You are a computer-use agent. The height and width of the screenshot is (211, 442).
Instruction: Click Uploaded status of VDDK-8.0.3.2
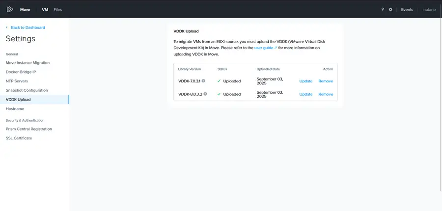232,94
